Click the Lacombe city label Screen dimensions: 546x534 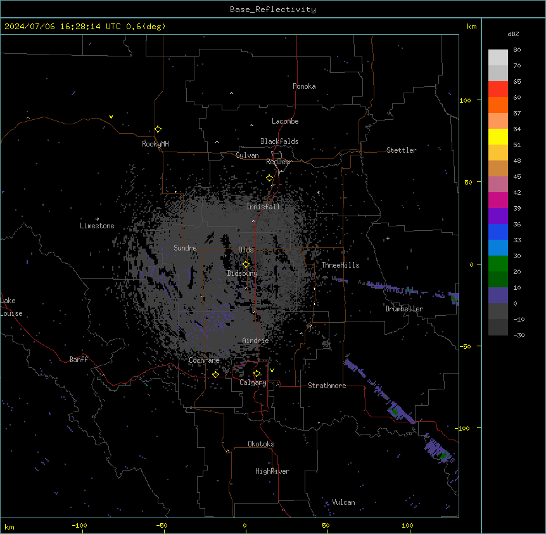(x=285, y=121)
